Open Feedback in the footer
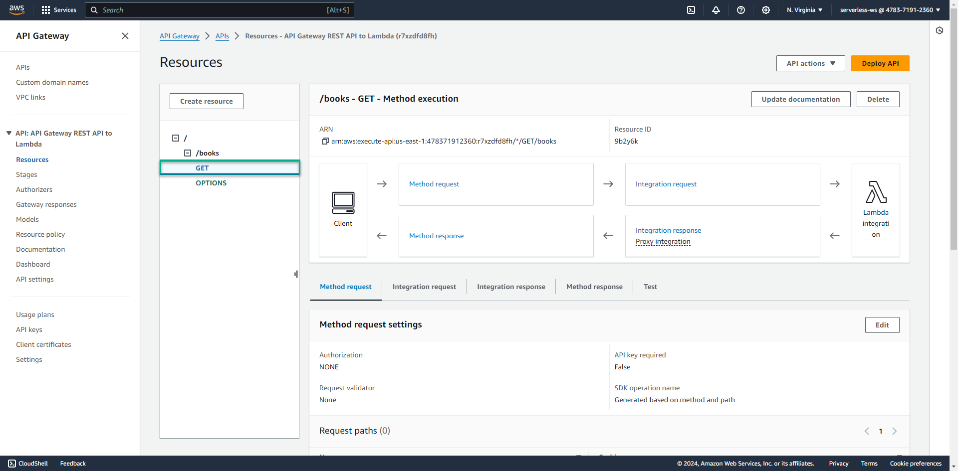Screen dimensions: 958x471 [x=73, y=464]
